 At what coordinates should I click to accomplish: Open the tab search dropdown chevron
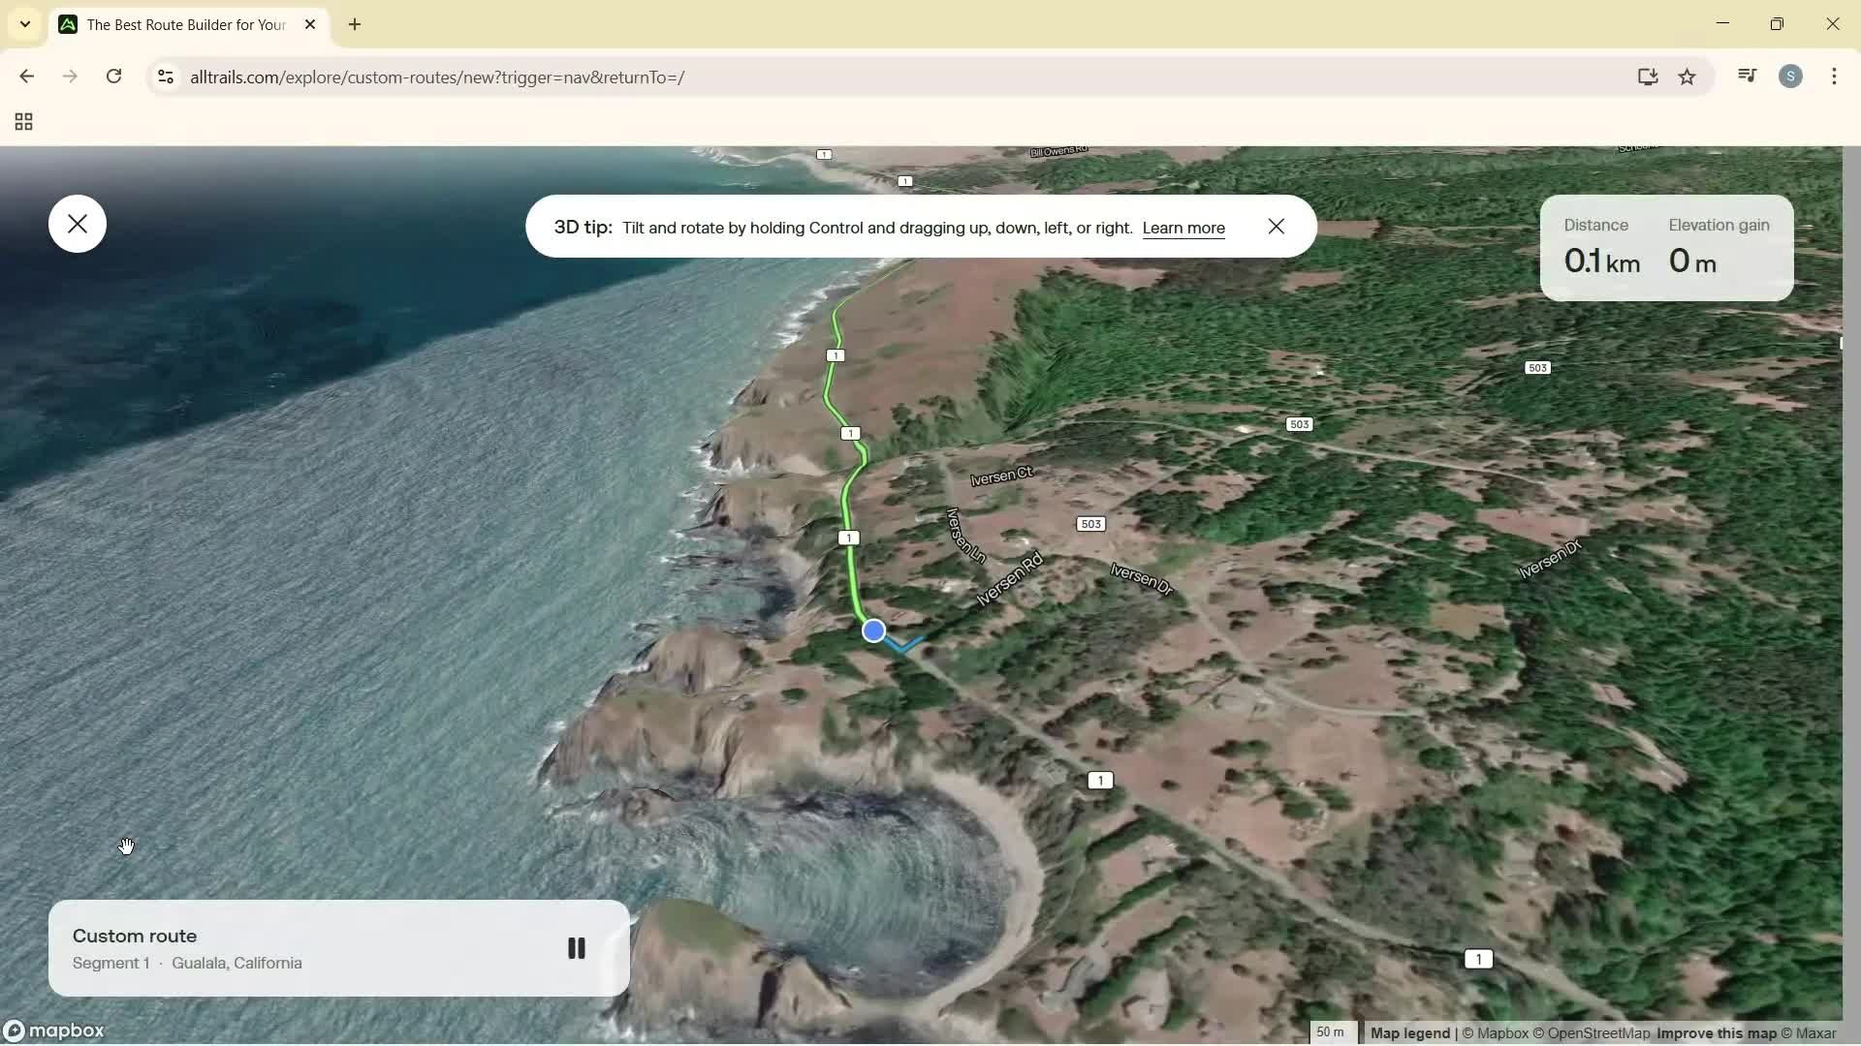coord(24,24)
